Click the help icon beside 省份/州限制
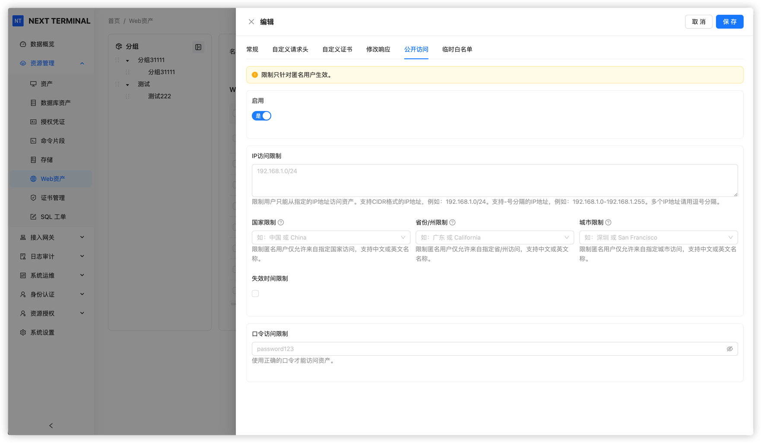 tap(452, 222)
